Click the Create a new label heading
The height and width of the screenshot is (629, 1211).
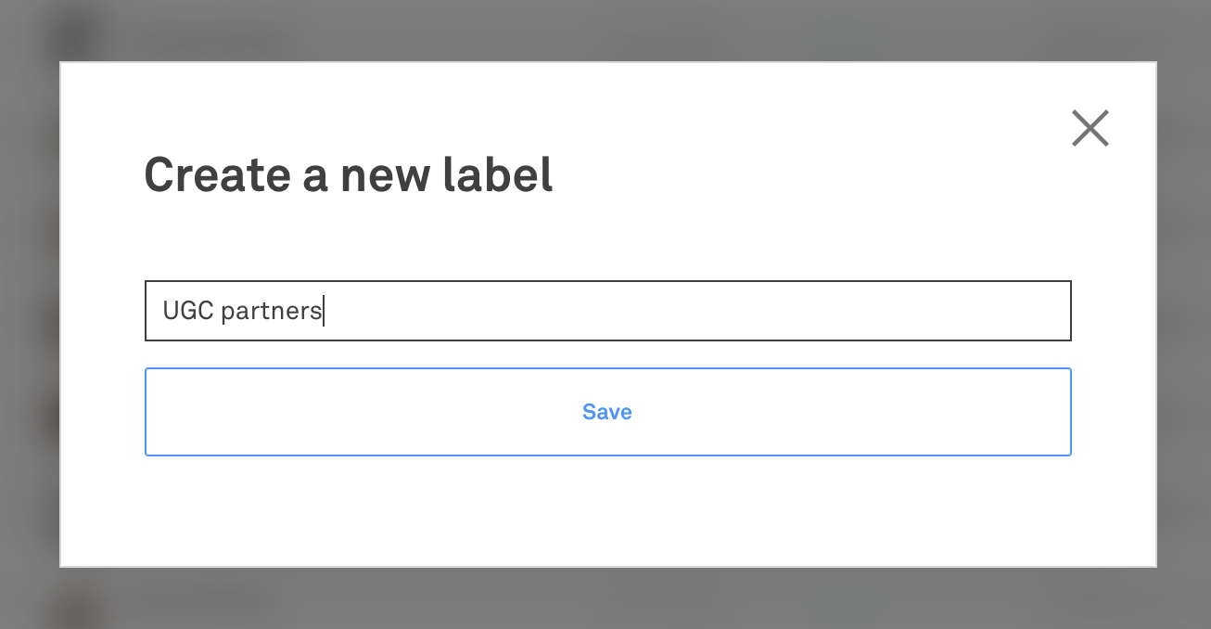349,174
